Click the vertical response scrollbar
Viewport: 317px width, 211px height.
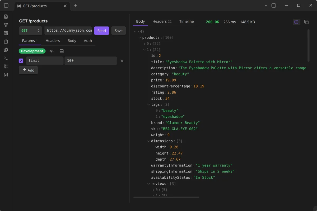point(308,45)
